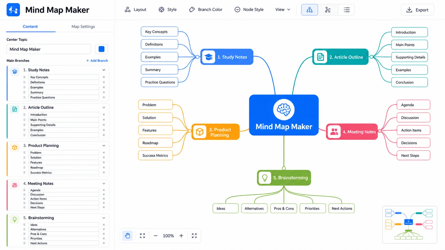Click the Center Topic text field

[x=49, y=49]
